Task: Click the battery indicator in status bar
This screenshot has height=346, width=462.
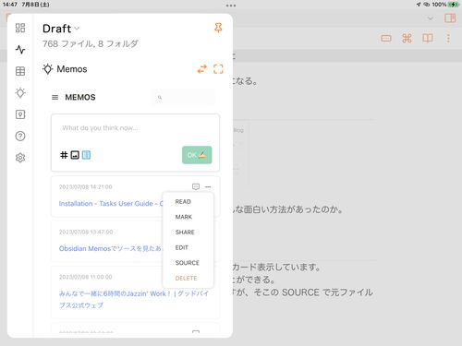Action: (x=454, y=5)
